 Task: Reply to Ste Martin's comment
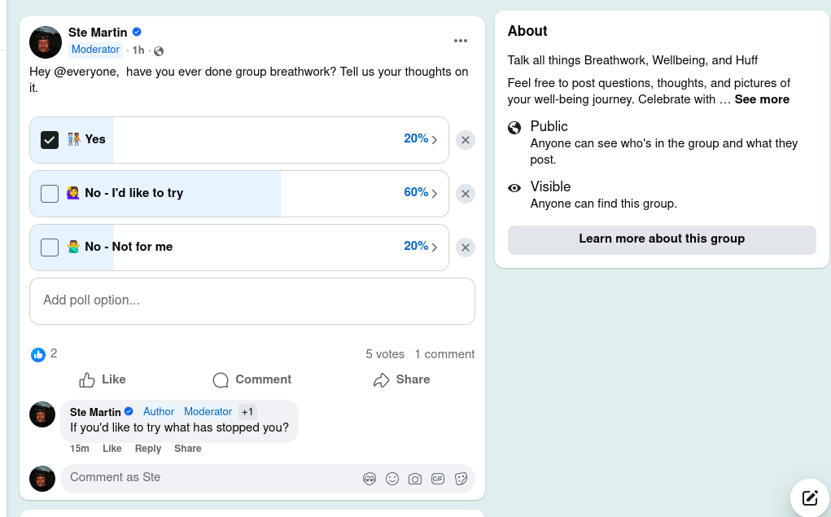pyautogui.click(x=148, y=449)
